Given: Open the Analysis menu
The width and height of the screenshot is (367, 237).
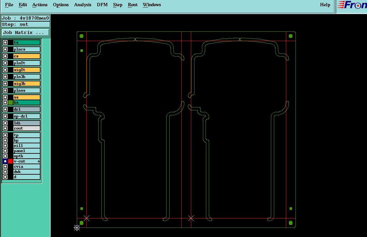Looking at the screenshot, I should tap(83, 5).
